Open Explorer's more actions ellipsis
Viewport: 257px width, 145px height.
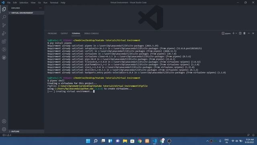coord(40,8)
